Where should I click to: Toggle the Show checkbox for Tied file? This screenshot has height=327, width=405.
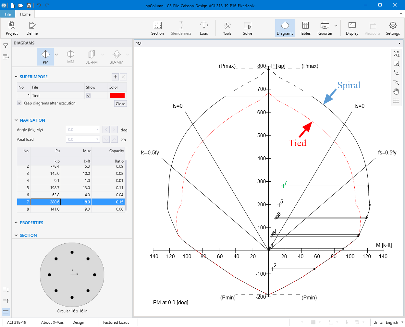pos(88,95)
